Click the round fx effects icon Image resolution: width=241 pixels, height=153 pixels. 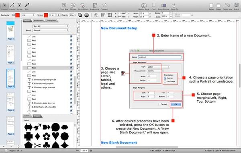86,15
